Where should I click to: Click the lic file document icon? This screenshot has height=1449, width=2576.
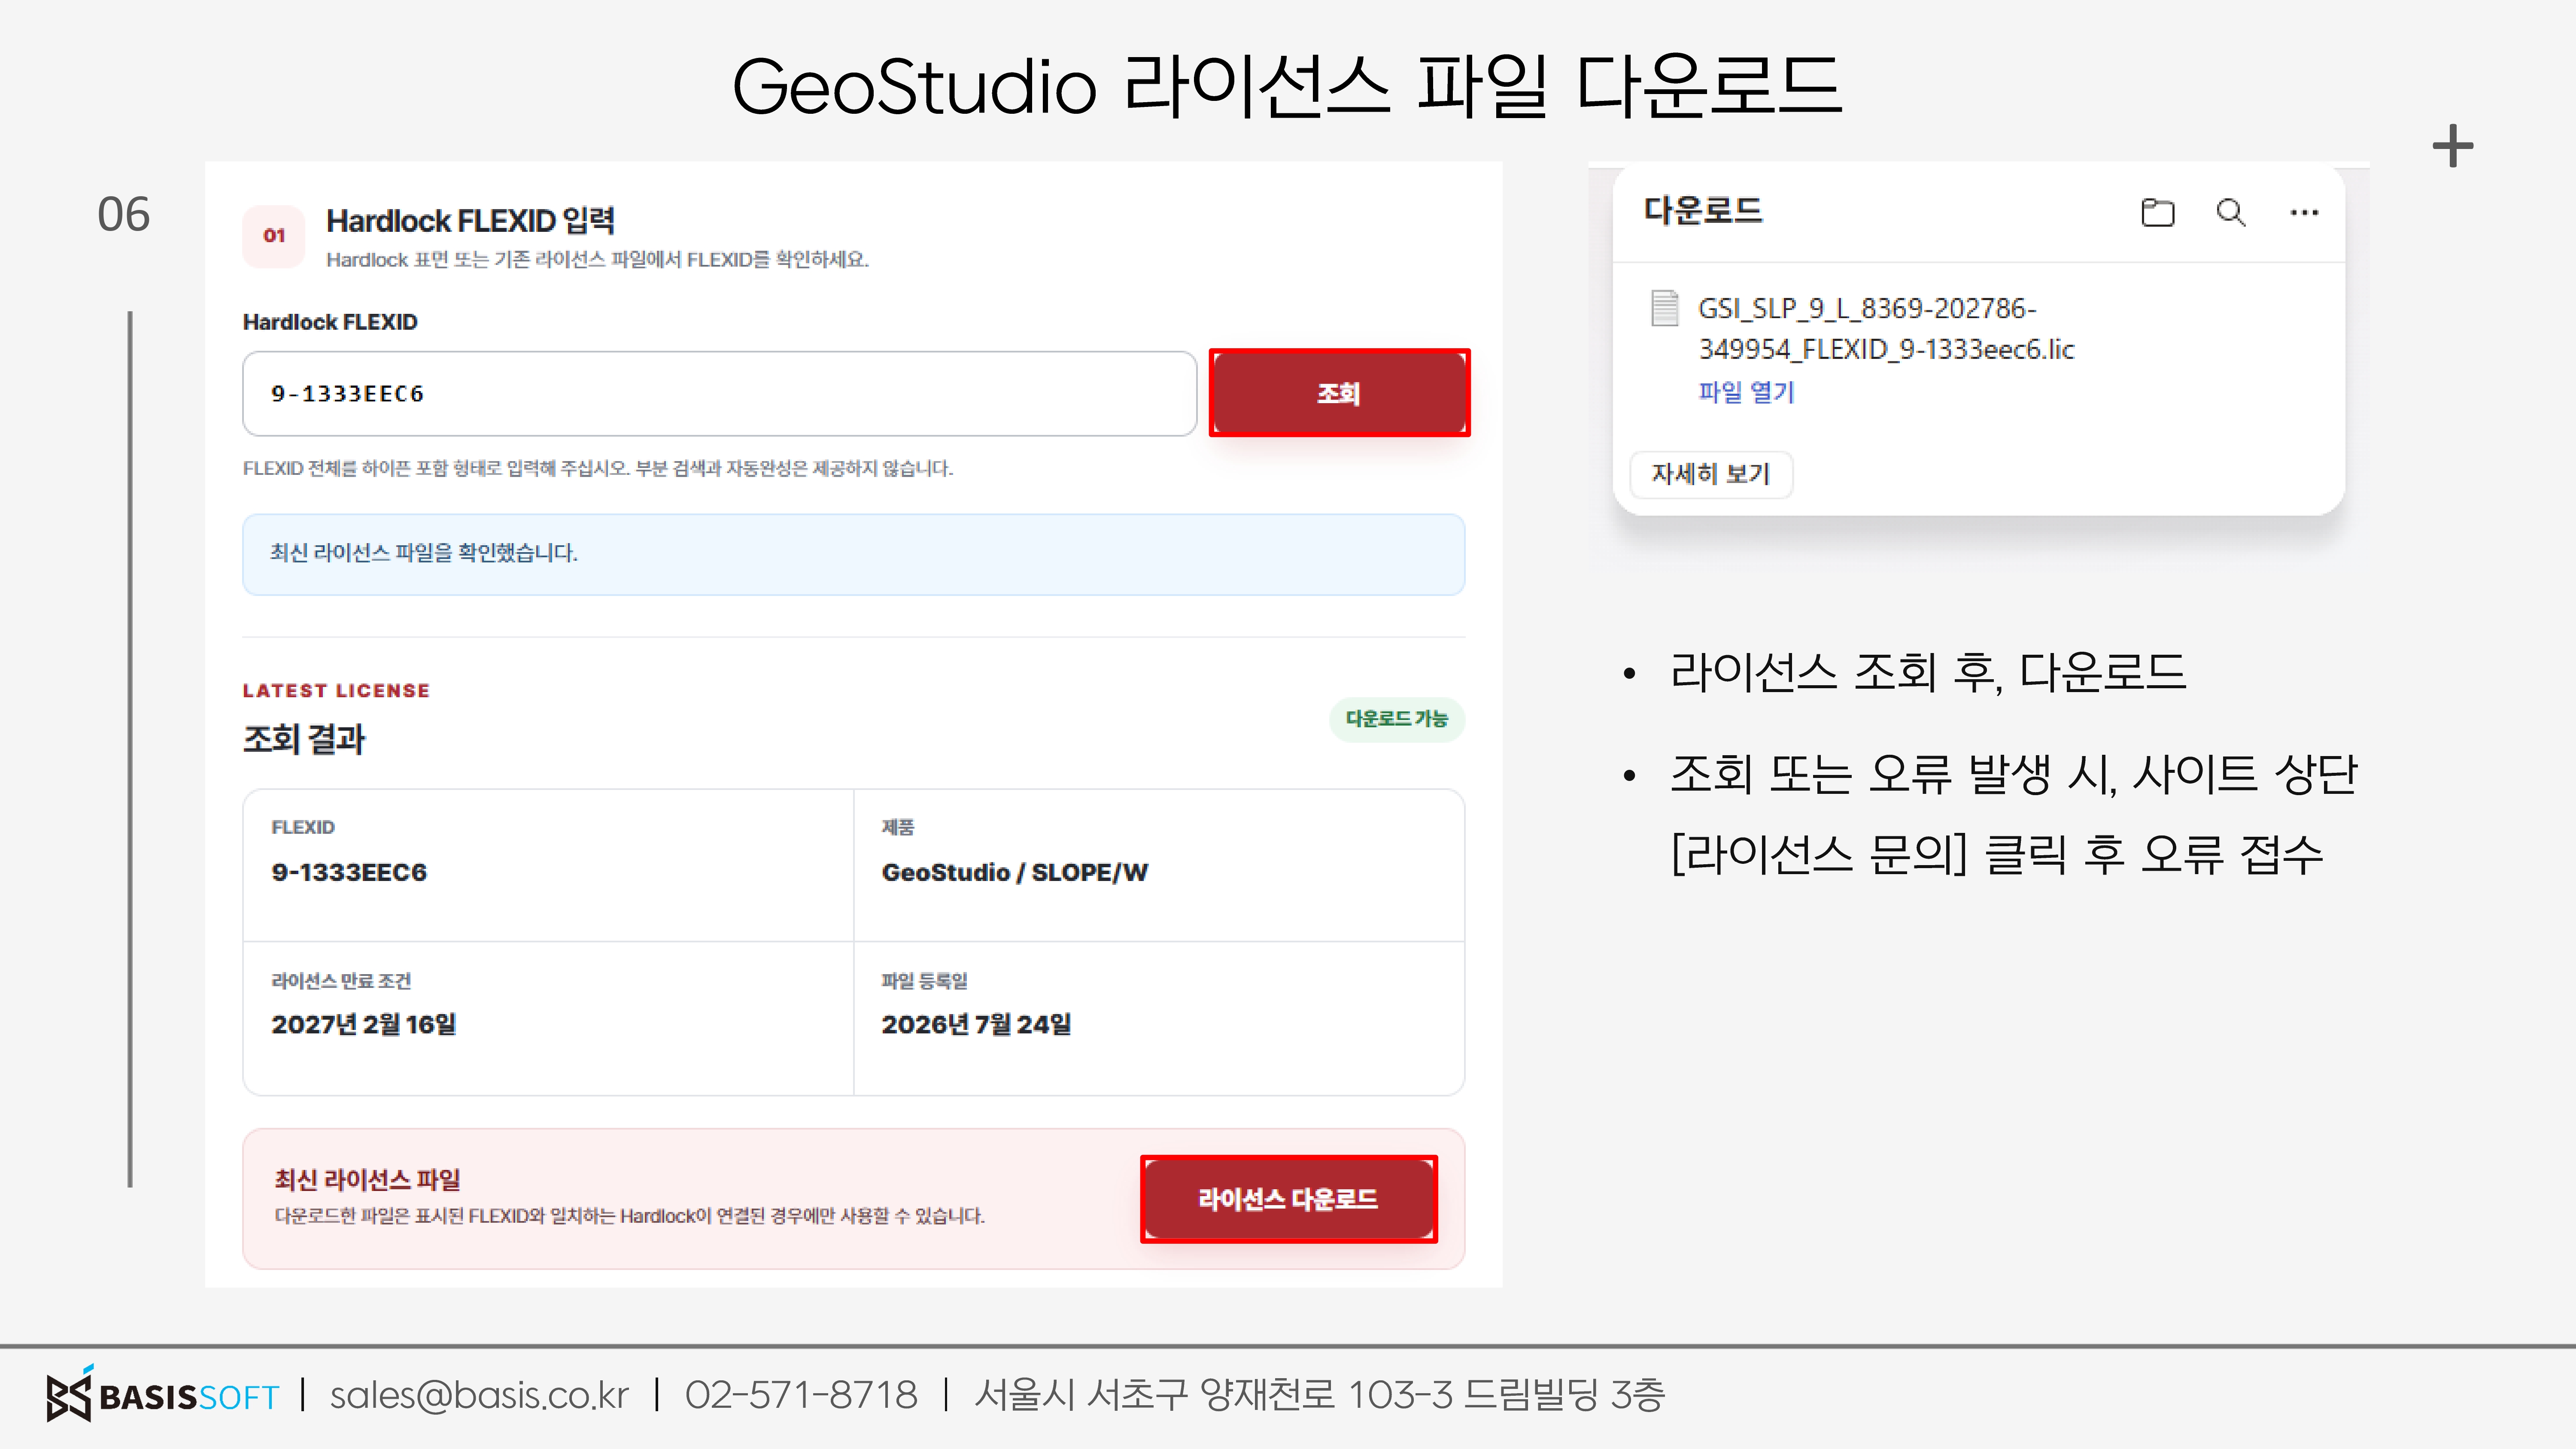coord(1664,308)
